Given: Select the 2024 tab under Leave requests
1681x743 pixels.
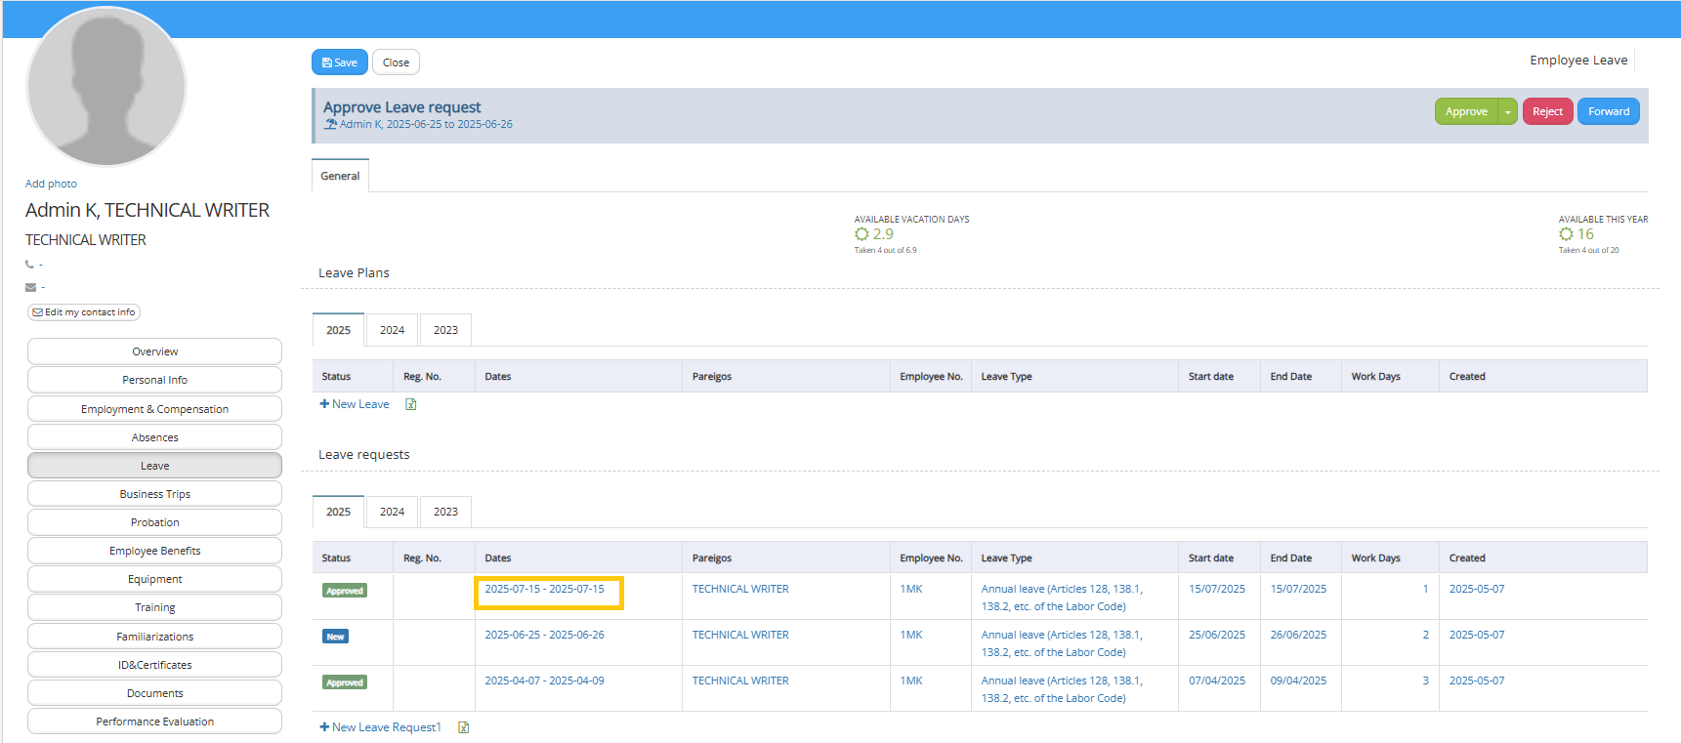Looking at the screenshot, I should click(392, 512).
